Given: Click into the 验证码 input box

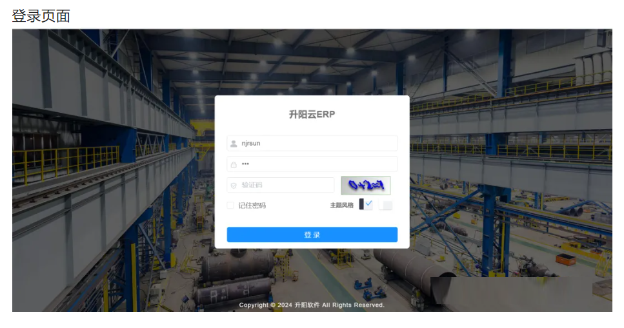Looking at the screenshot, I should [281, 185].
